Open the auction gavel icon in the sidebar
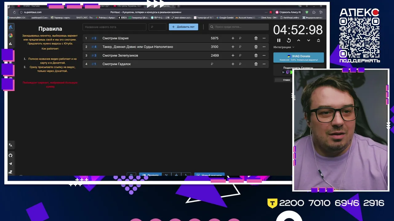The image size is (394, 221). (10, 27)
